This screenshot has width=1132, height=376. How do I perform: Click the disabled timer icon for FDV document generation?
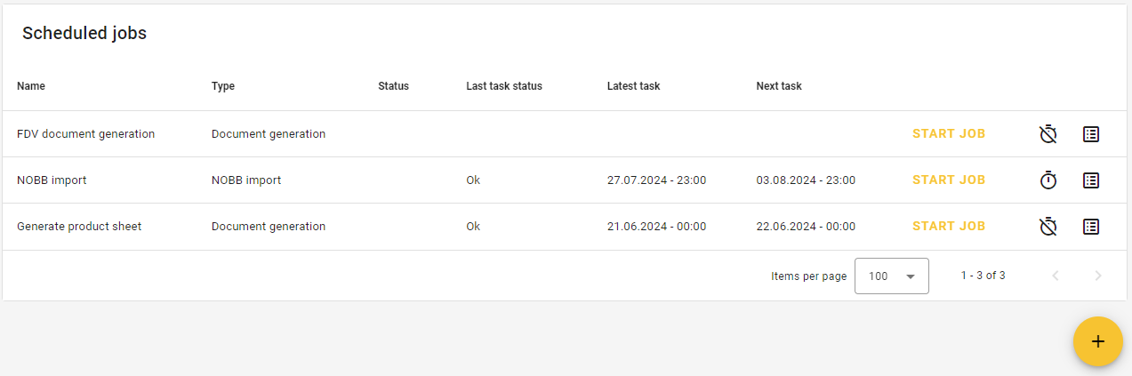click(1048, 134)
